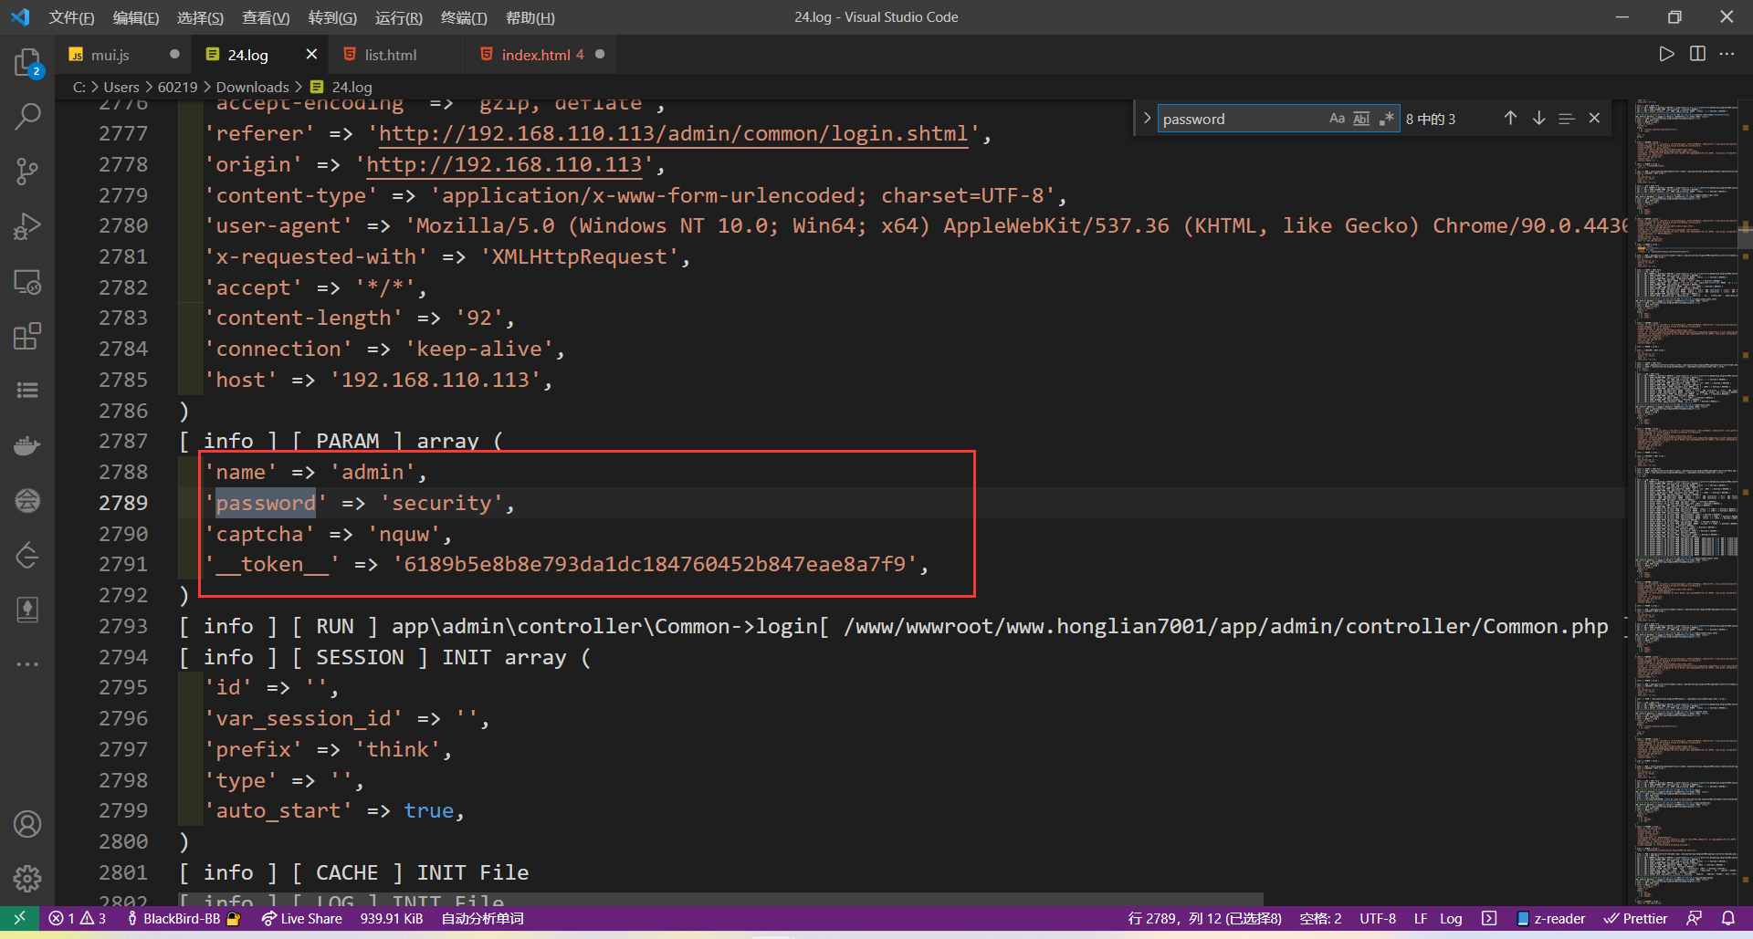The height and width of the screenshot is (939, 1753).
Task: Open the Source Control view
Action: 27,172
